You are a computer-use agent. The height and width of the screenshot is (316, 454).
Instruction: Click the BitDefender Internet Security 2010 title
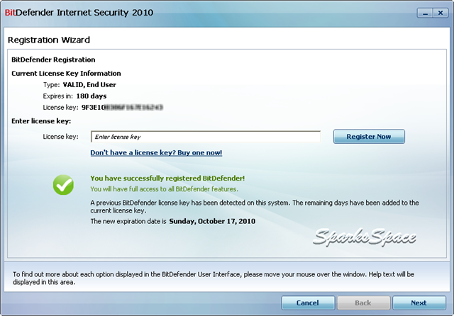point(79,13)
